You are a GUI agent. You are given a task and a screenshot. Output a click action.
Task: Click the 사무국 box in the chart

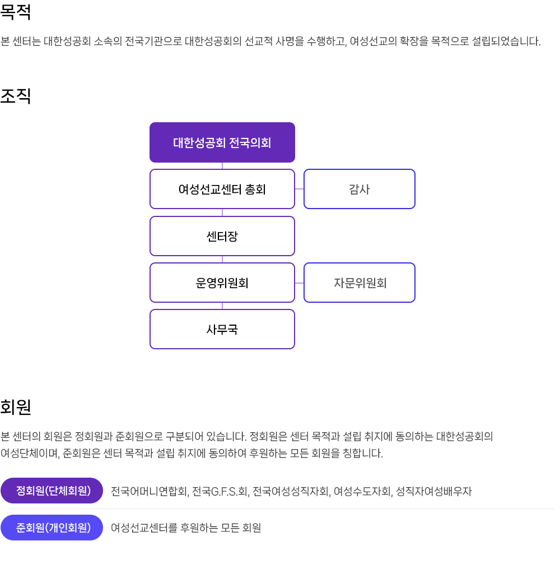point(222,329)
